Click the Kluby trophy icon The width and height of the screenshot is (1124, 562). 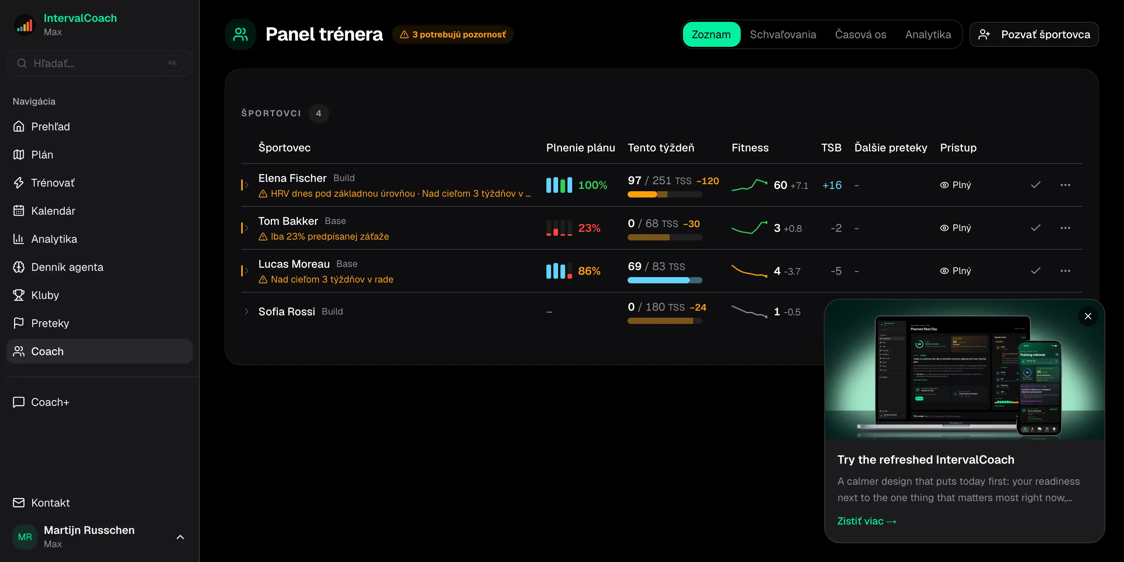click(x=18, y=295)
